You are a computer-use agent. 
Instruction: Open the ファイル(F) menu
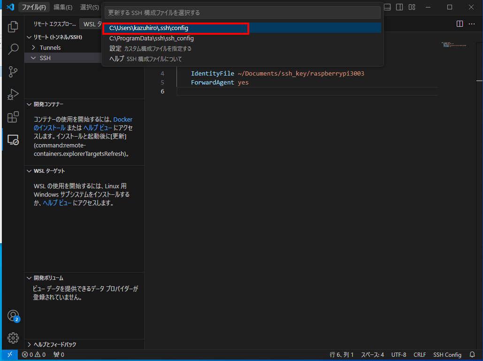34,7
